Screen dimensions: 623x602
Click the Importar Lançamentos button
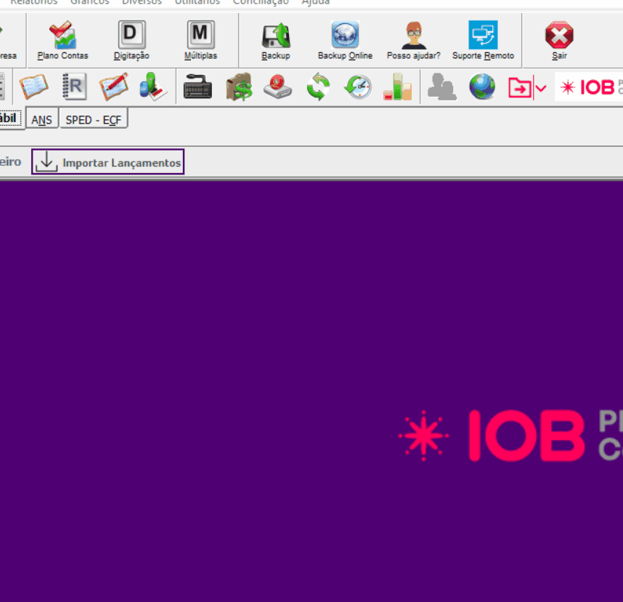click(x=107, y=162)
